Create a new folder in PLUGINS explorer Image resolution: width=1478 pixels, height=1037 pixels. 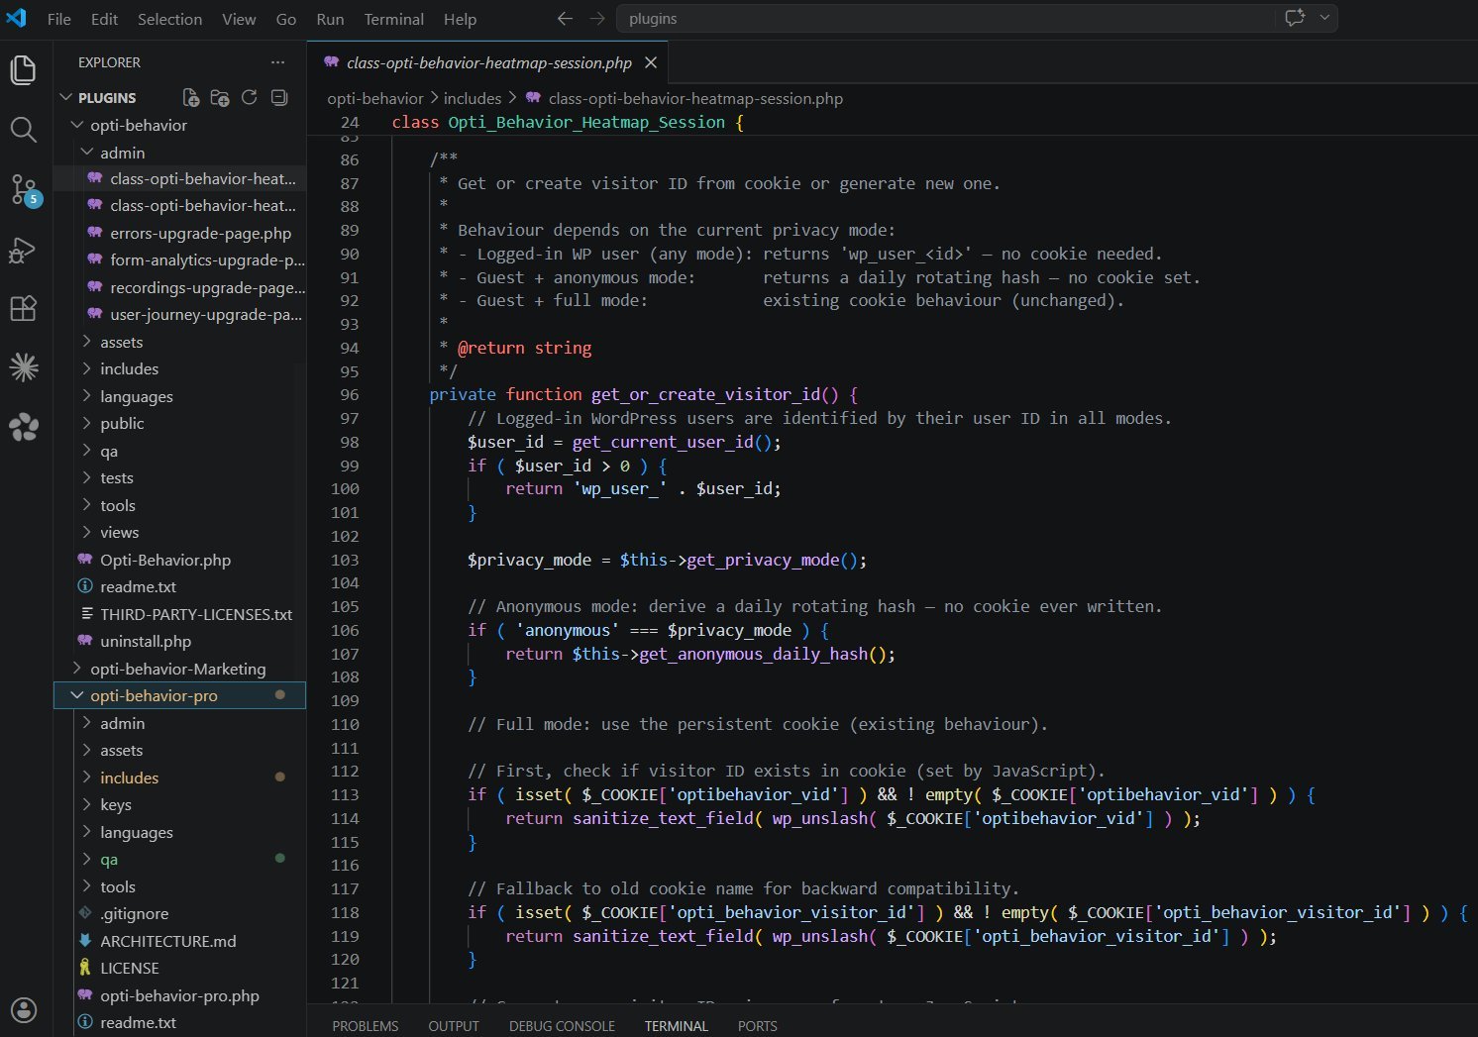tap(220, 97)
